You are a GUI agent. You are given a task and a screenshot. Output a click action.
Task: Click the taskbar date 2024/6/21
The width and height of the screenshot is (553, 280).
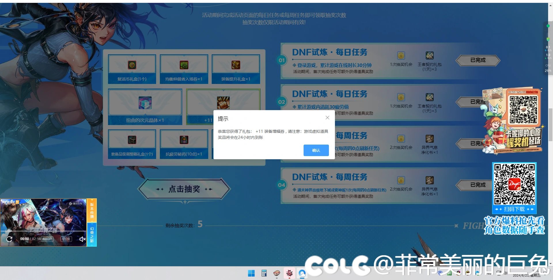pos(527,275)
